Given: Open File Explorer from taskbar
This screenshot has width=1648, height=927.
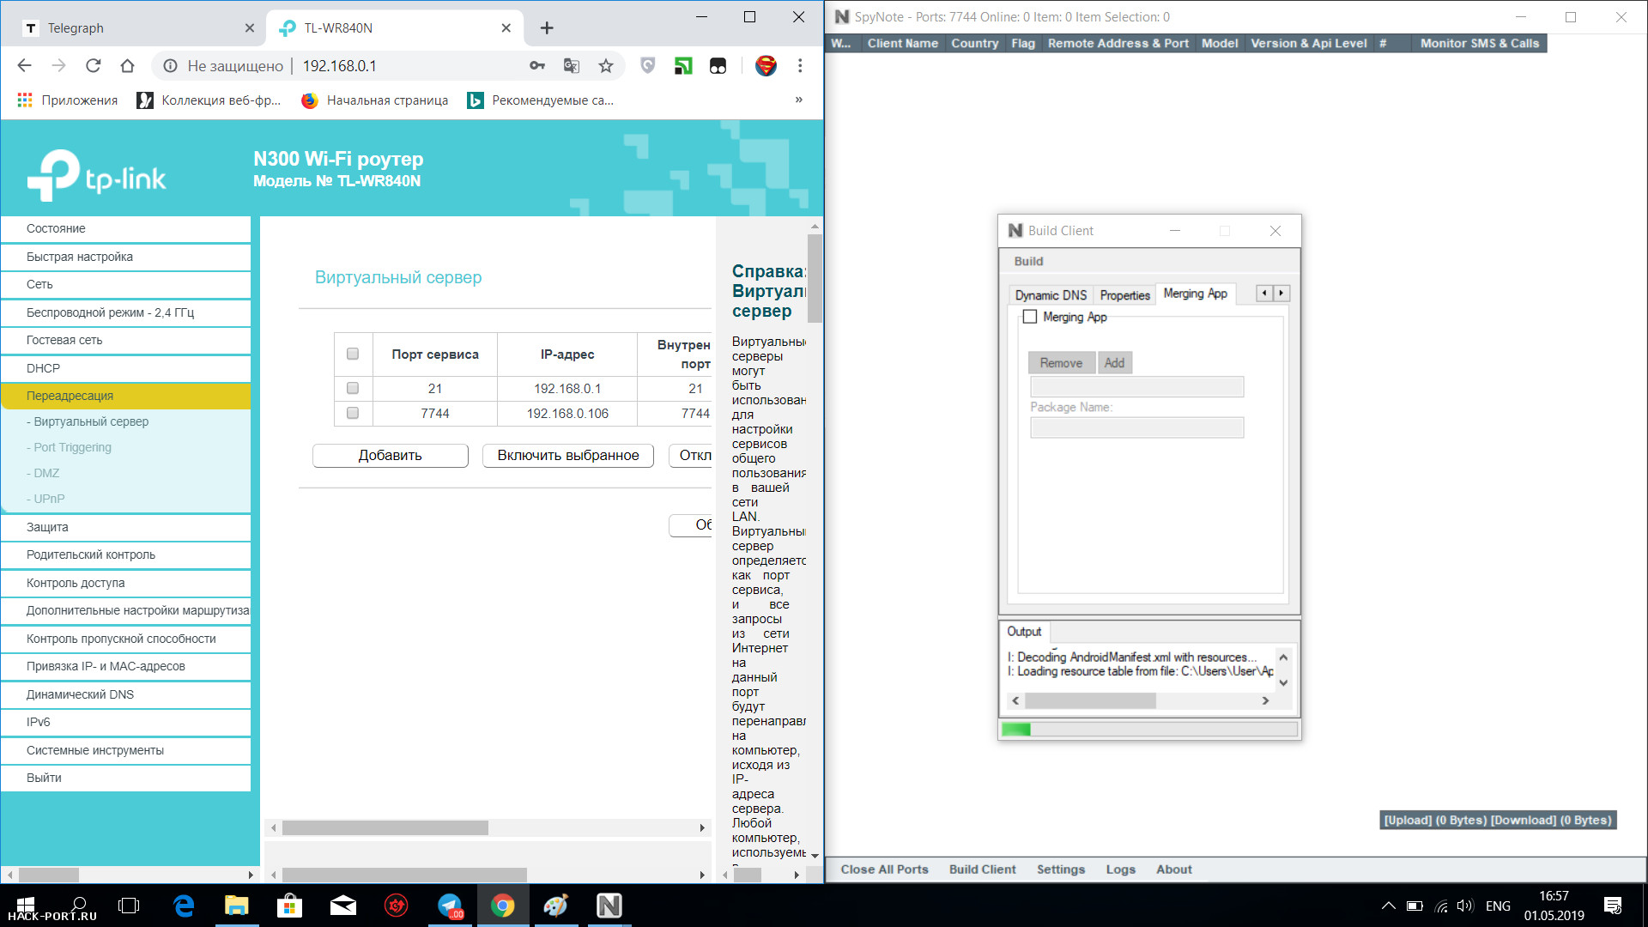Looking at the screenshot, I should [x=236, y=906].
